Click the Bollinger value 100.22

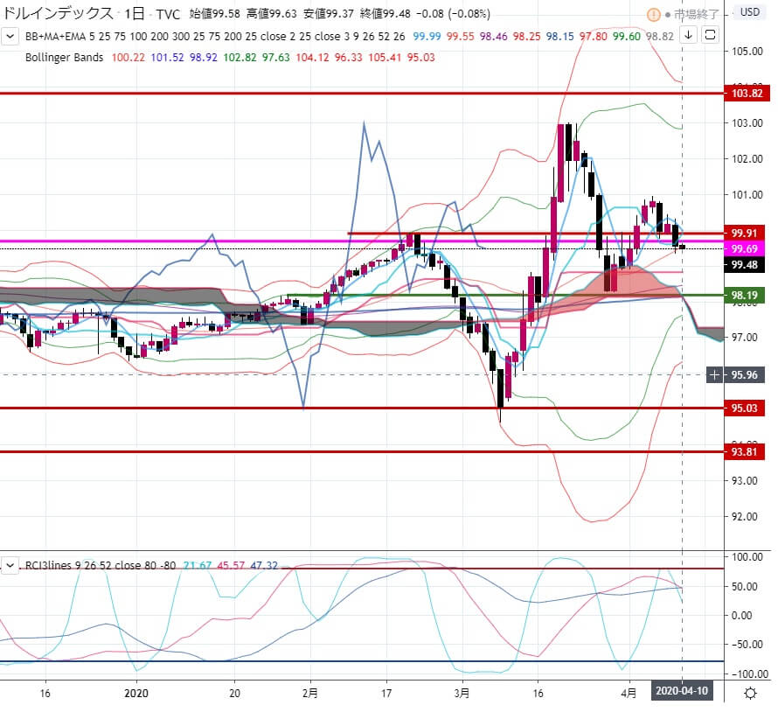point(128,58)
